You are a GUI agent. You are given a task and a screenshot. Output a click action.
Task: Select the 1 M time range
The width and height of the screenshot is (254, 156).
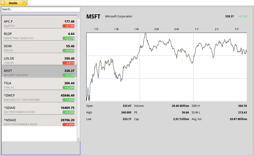137,29
